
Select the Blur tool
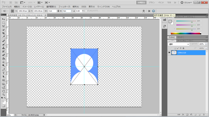(x=3, y=62)
